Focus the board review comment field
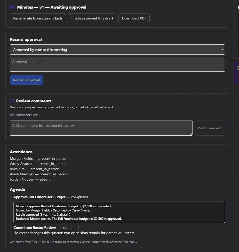The width and height of the screenshot is (239, 252). [x=101, y=128]
